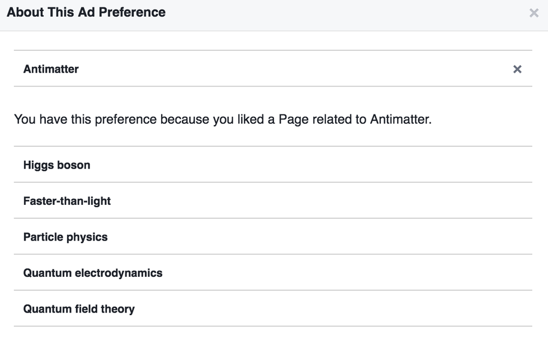
Task: Click the explanation sentence about liked Page
Action: [223, 119]
